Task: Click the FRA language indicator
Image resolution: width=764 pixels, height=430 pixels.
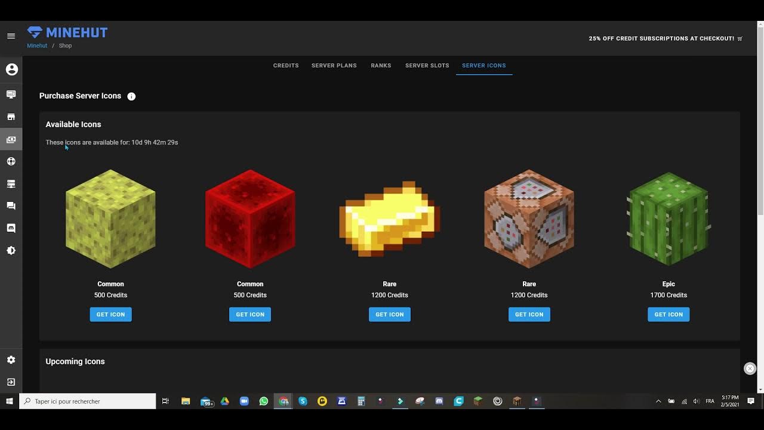Action: pyautogui.click(x=710, y=401)
